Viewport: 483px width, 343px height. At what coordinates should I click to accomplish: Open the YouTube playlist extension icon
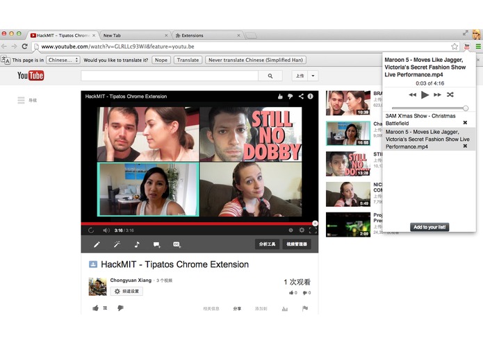coord(467,47)
